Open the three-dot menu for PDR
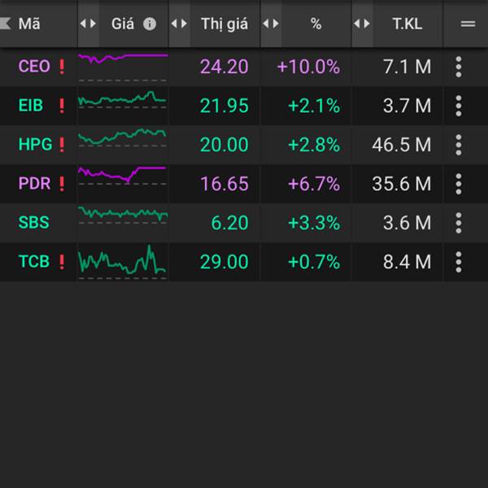 (459, 184)
